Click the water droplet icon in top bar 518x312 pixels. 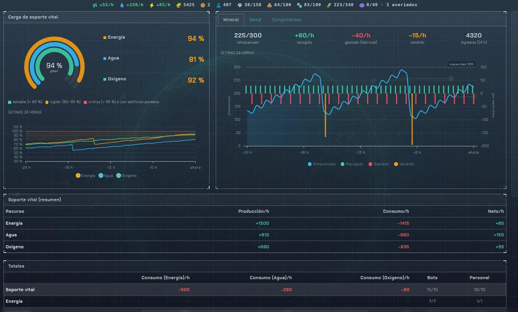pyautogui.click(x=122, y=5)
